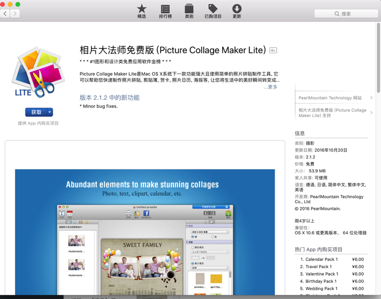
Task: Click the 4+ age rating badge
Action: click(x=273, y=51)
